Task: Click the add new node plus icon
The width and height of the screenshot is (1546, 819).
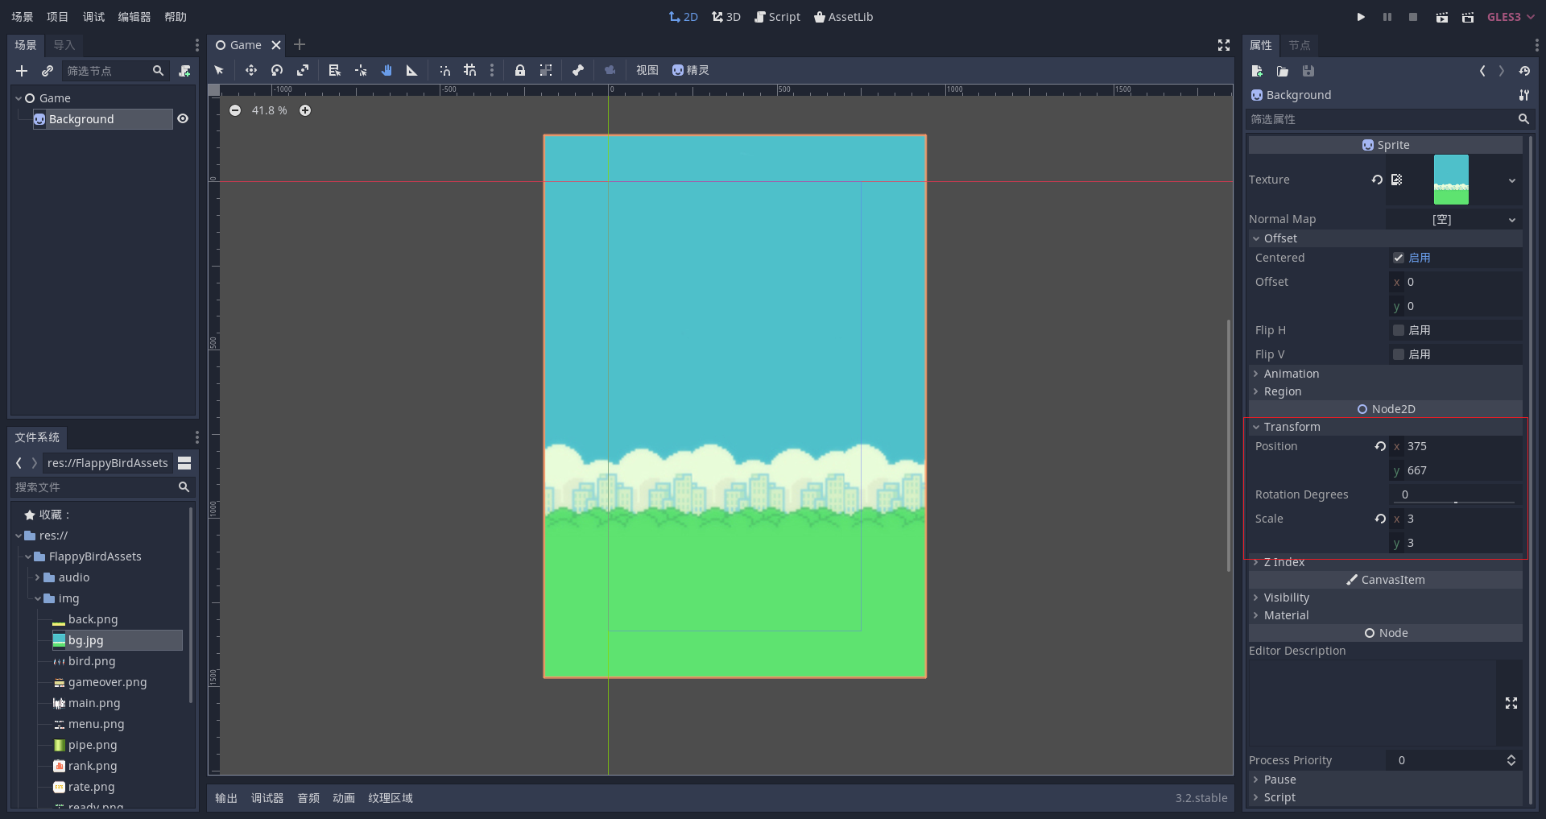Action: [22, 71]
